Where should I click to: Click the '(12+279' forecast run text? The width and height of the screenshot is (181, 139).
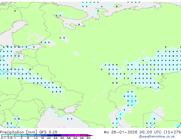[x=172, y=132]
